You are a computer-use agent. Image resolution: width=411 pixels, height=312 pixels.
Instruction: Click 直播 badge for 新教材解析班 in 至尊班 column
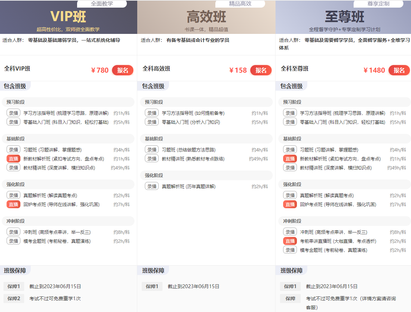[x=290, y=159]
